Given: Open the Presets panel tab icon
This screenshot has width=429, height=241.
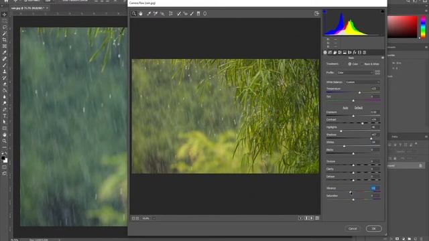Looking at the screenshot, I should pyautogui.click(x=365, y=52).
